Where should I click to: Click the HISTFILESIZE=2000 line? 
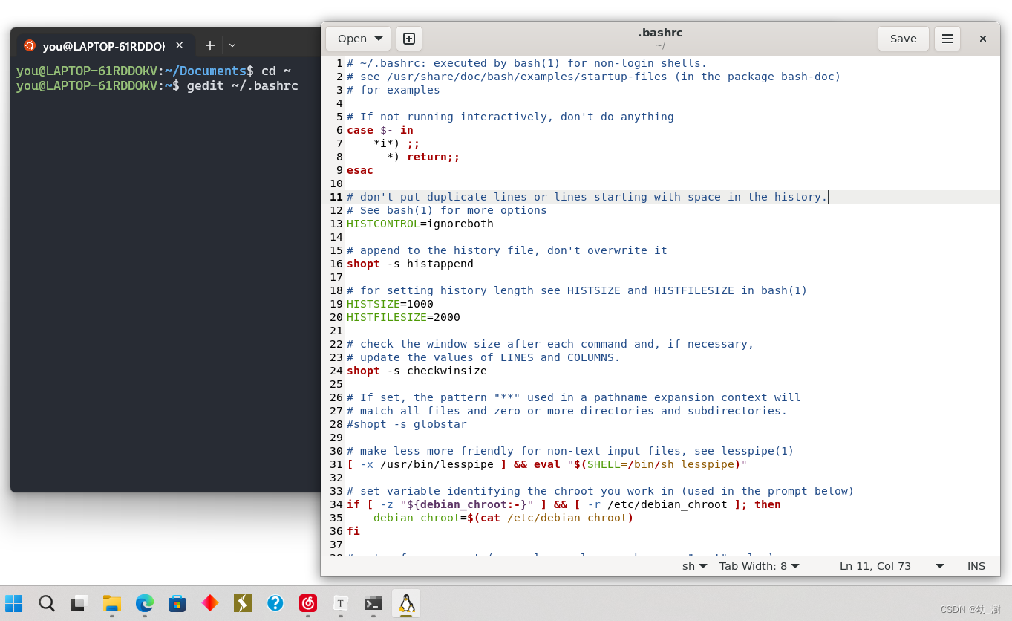point(403,317)
